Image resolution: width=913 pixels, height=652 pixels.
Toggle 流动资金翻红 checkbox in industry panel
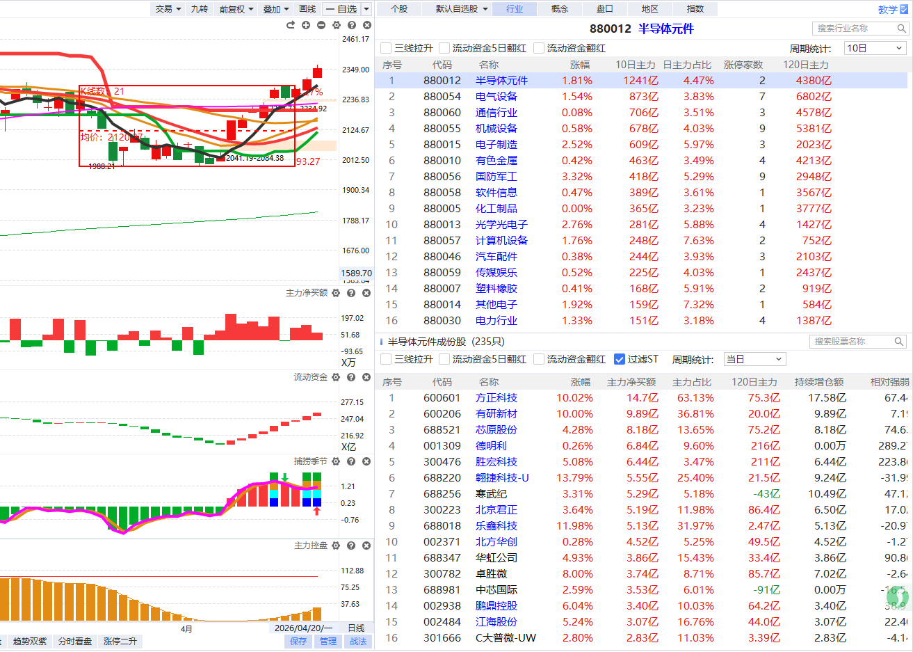tap(539, 48)
